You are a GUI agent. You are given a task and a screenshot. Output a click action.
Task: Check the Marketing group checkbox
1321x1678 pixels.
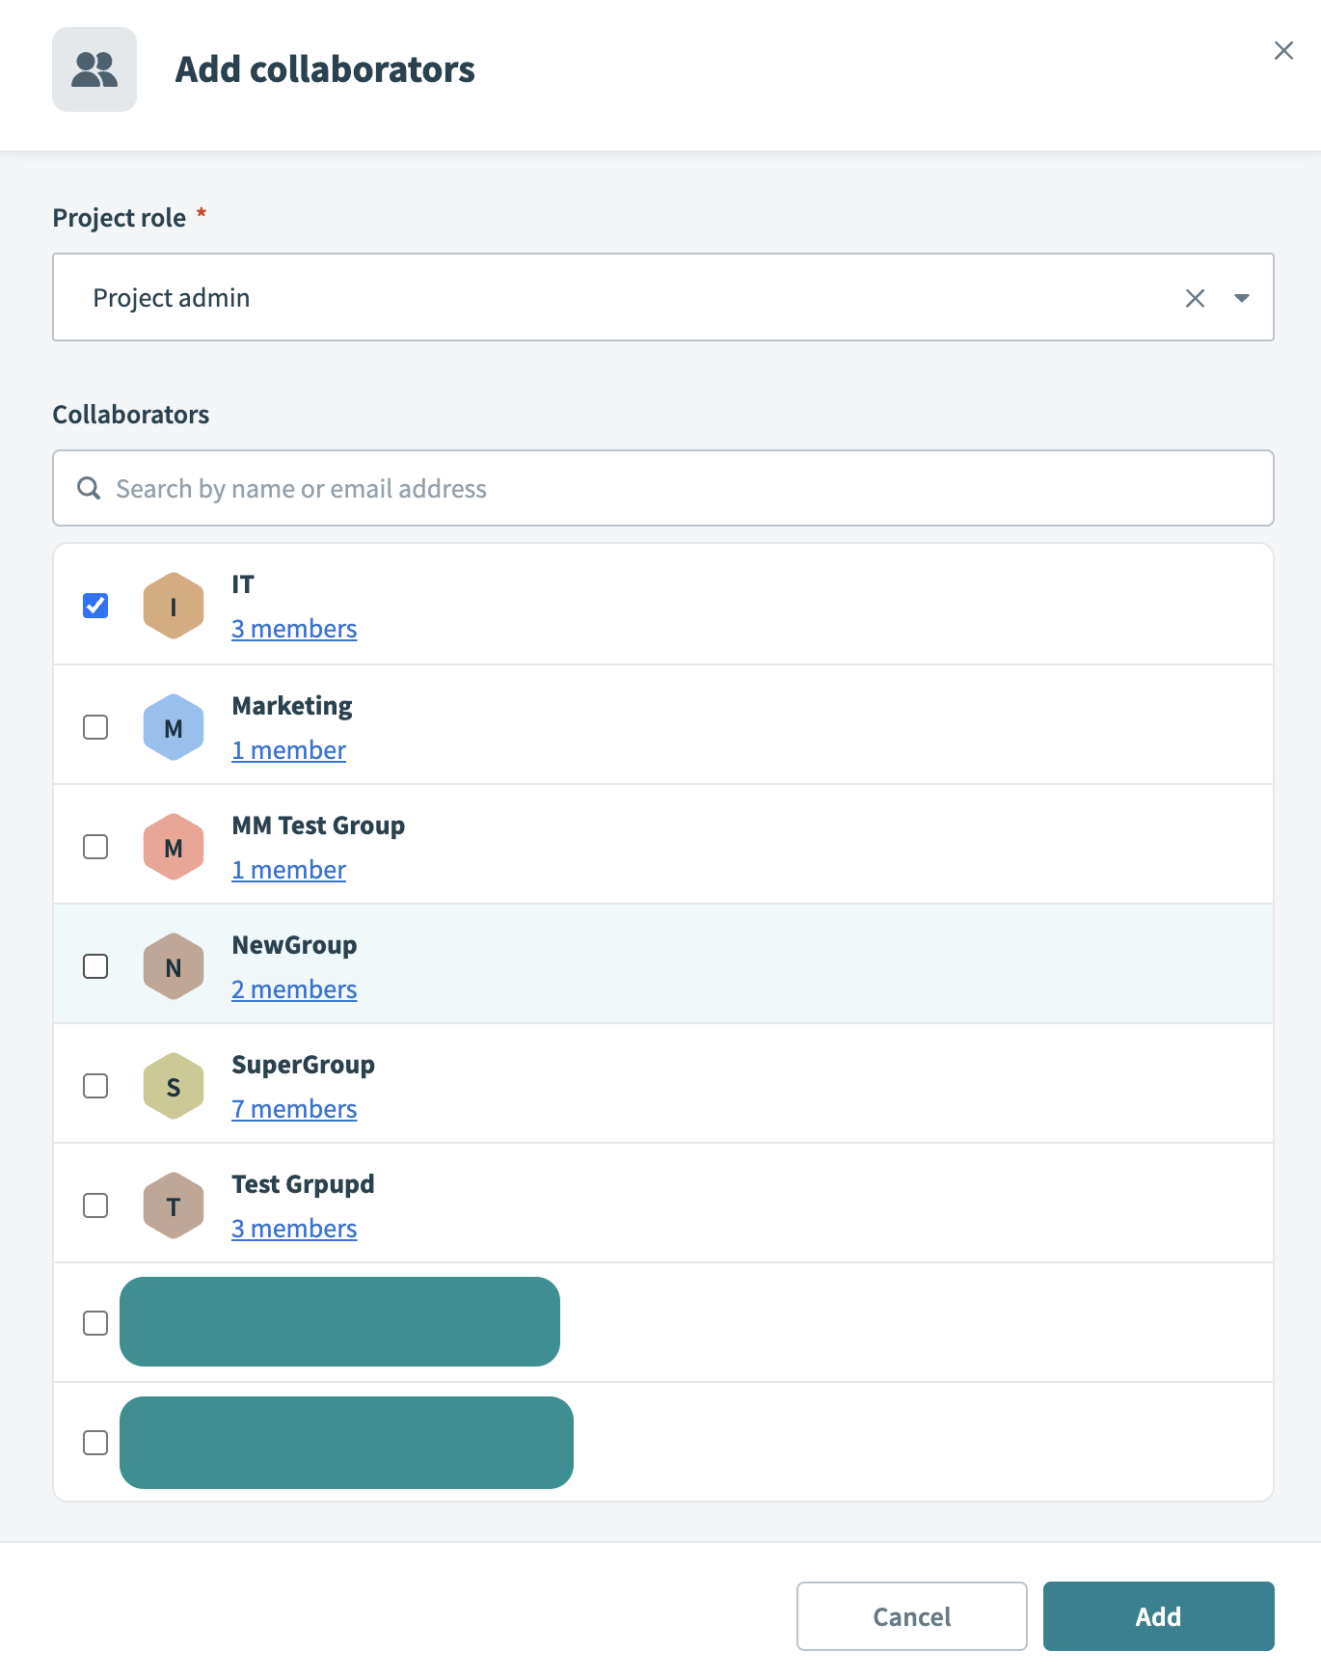(x=95, y=727)
